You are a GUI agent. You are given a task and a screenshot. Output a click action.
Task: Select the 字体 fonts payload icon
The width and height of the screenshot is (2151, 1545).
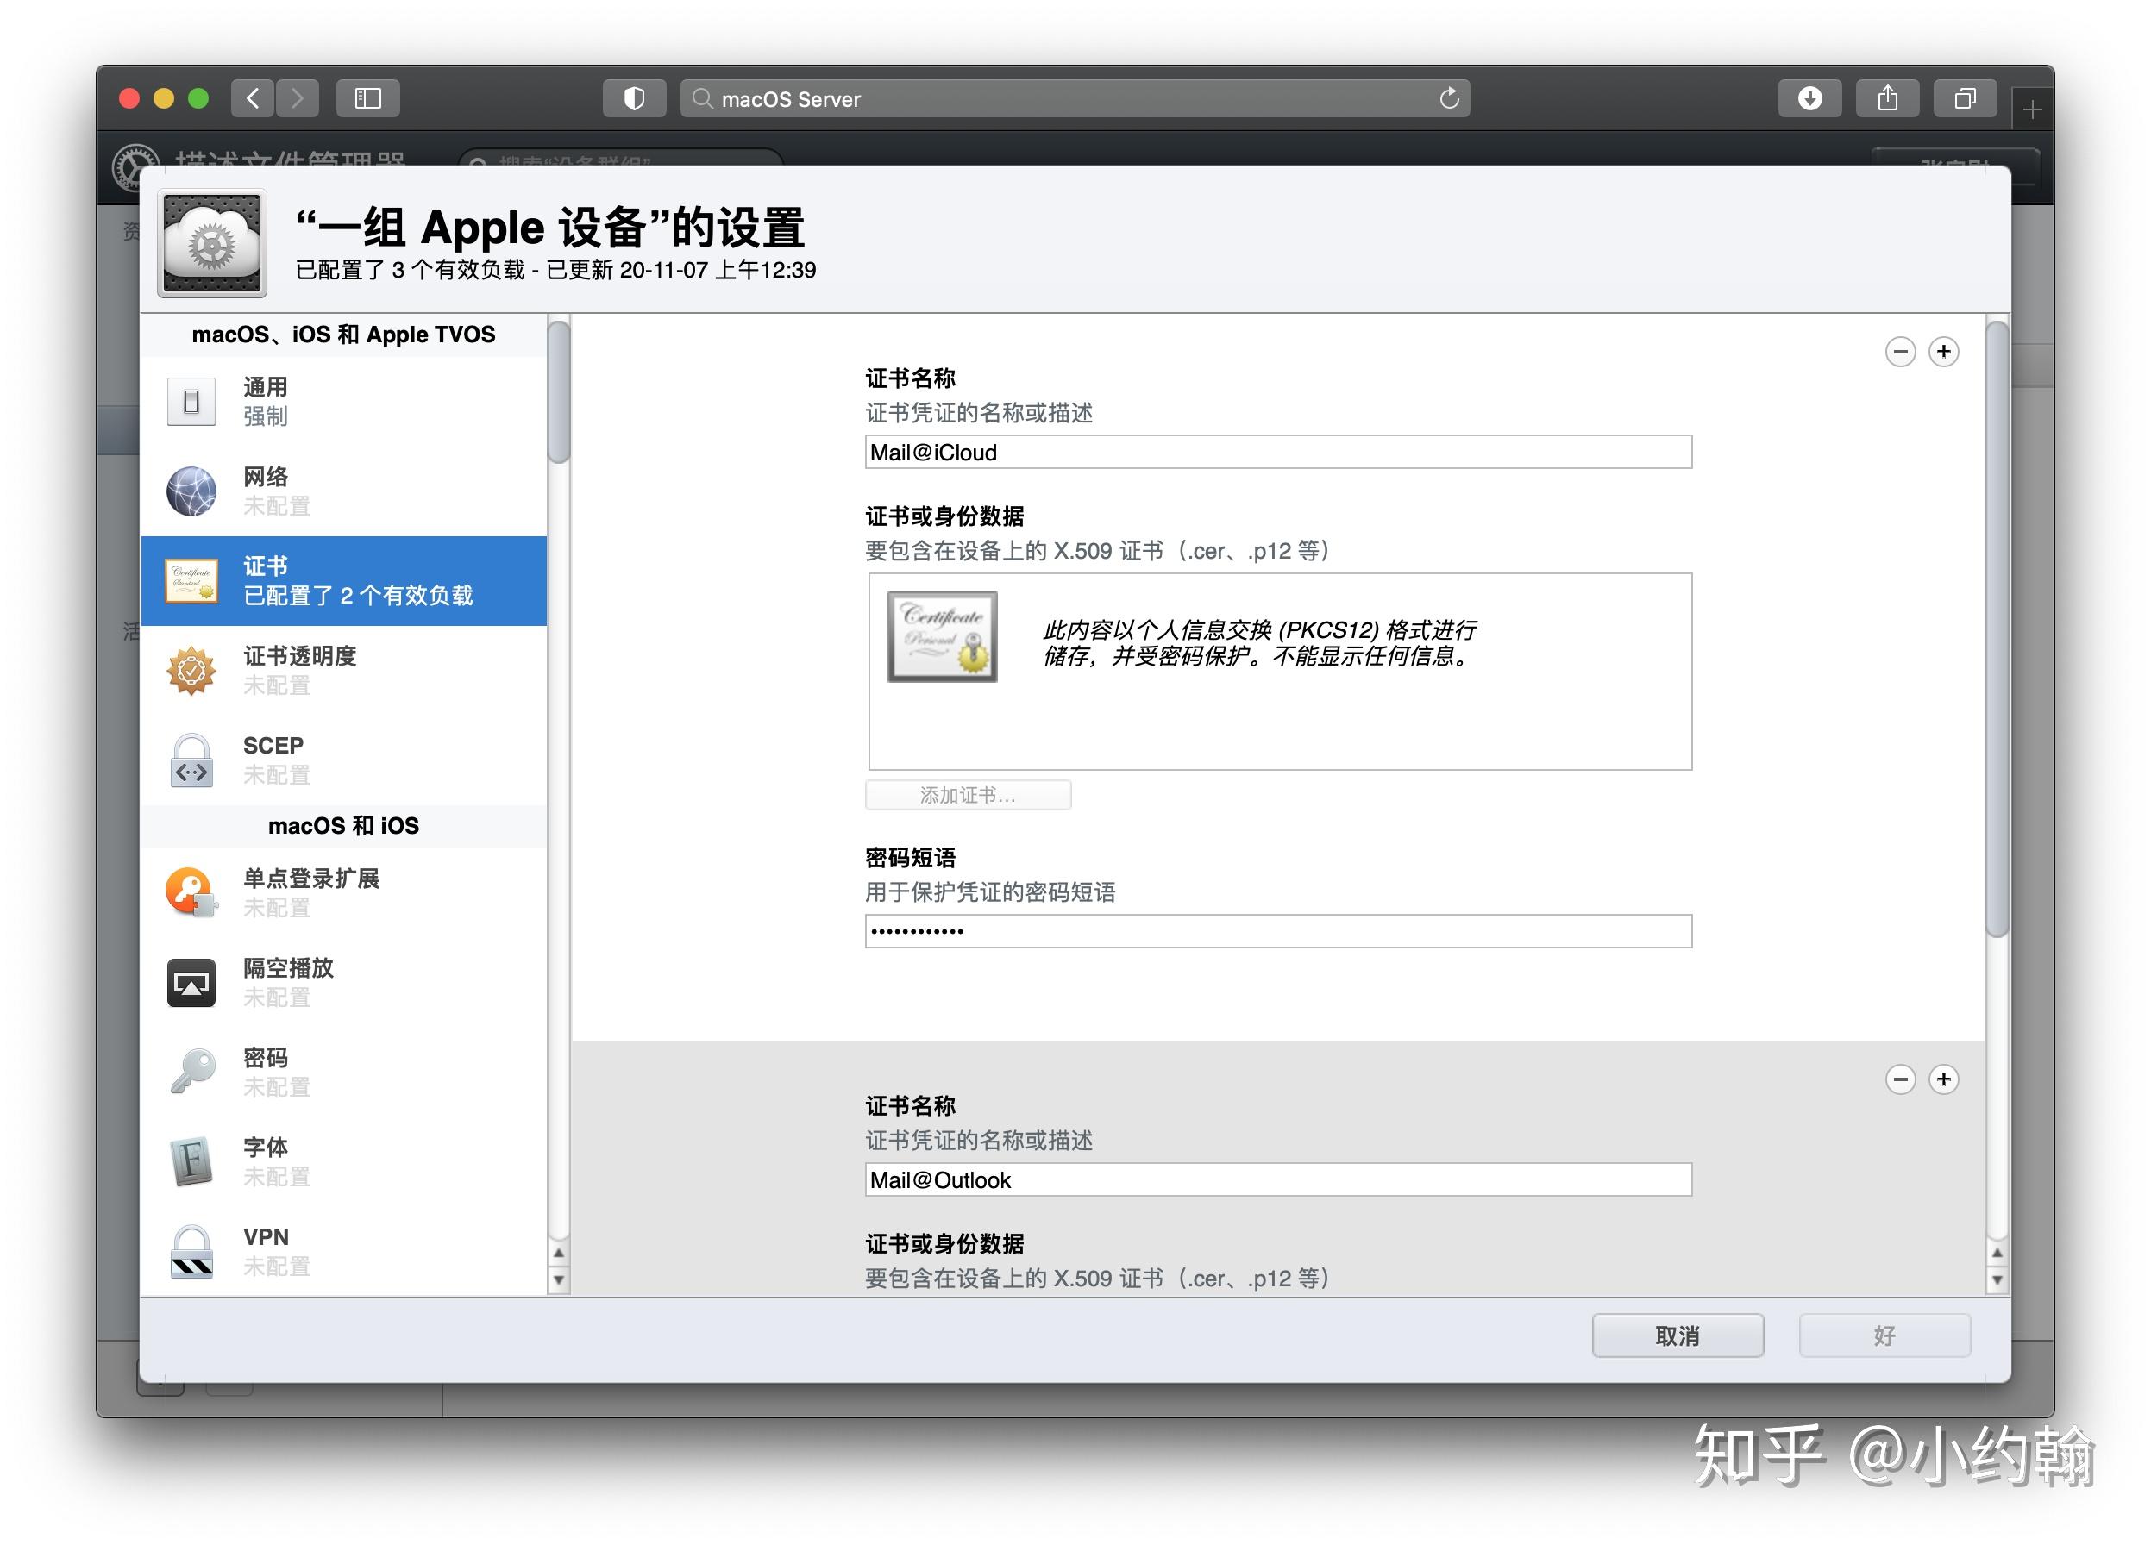[191, 1160]
